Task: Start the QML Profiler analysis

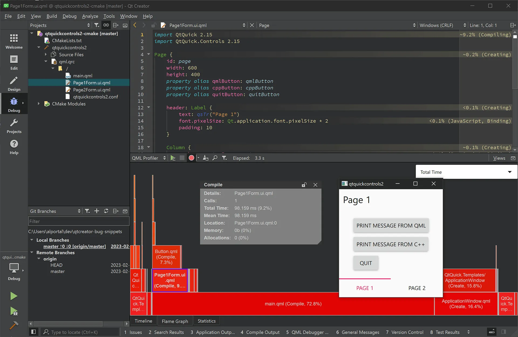Action: (x=173, y=158)
